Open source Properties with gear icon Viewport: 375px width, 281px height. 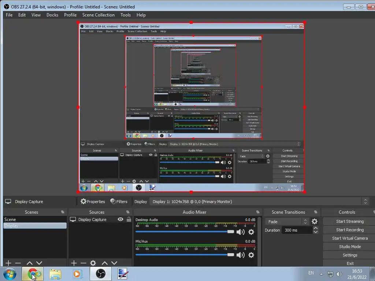click(93, 202)
